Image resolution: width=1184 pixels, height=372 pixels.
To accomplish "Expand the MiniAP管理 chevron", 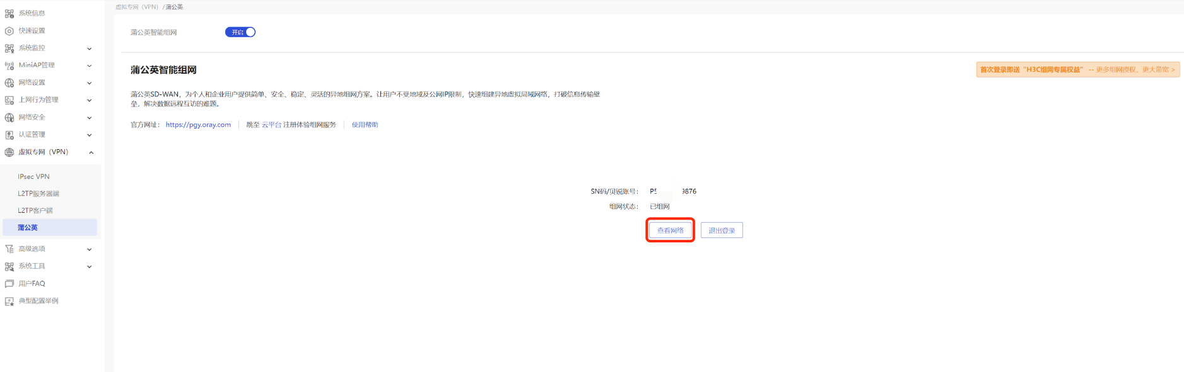I will click(x=90, y=65).
